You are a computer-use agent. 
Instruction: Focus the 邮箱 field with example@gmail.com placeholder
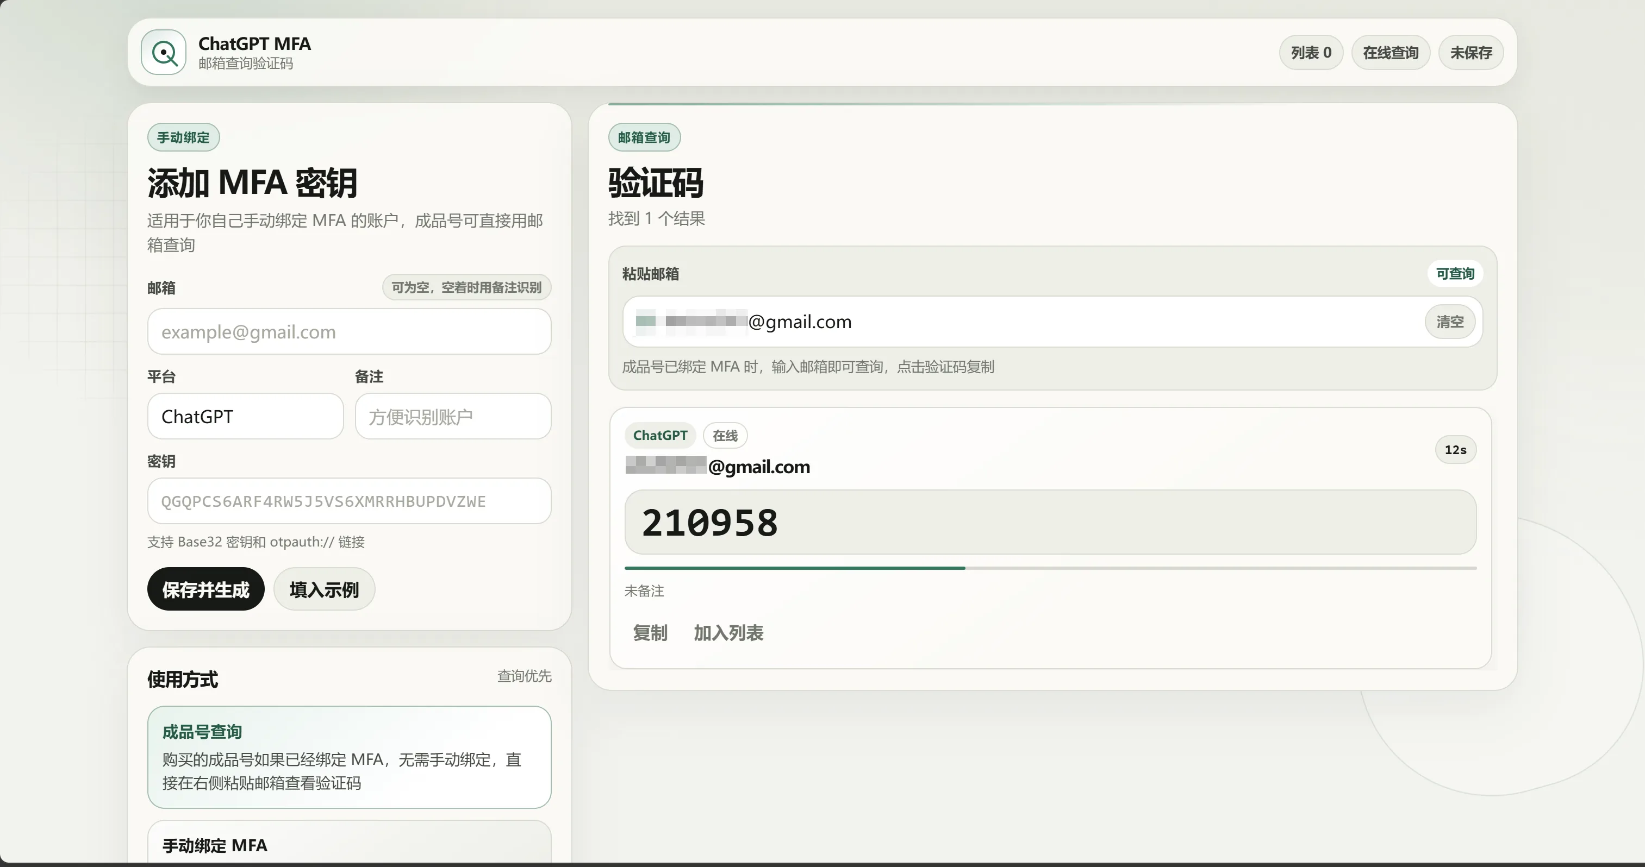coord(350,332)
